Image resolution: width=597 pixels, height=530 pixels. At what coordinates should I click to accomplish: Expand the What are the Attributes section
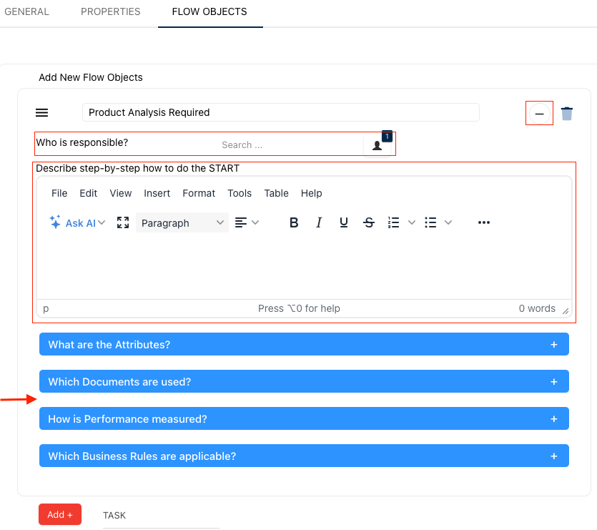(x=304, y=345)
